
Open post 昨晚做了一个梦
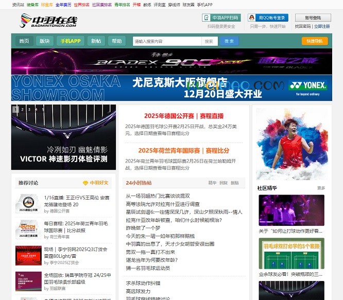coord(143,228)
